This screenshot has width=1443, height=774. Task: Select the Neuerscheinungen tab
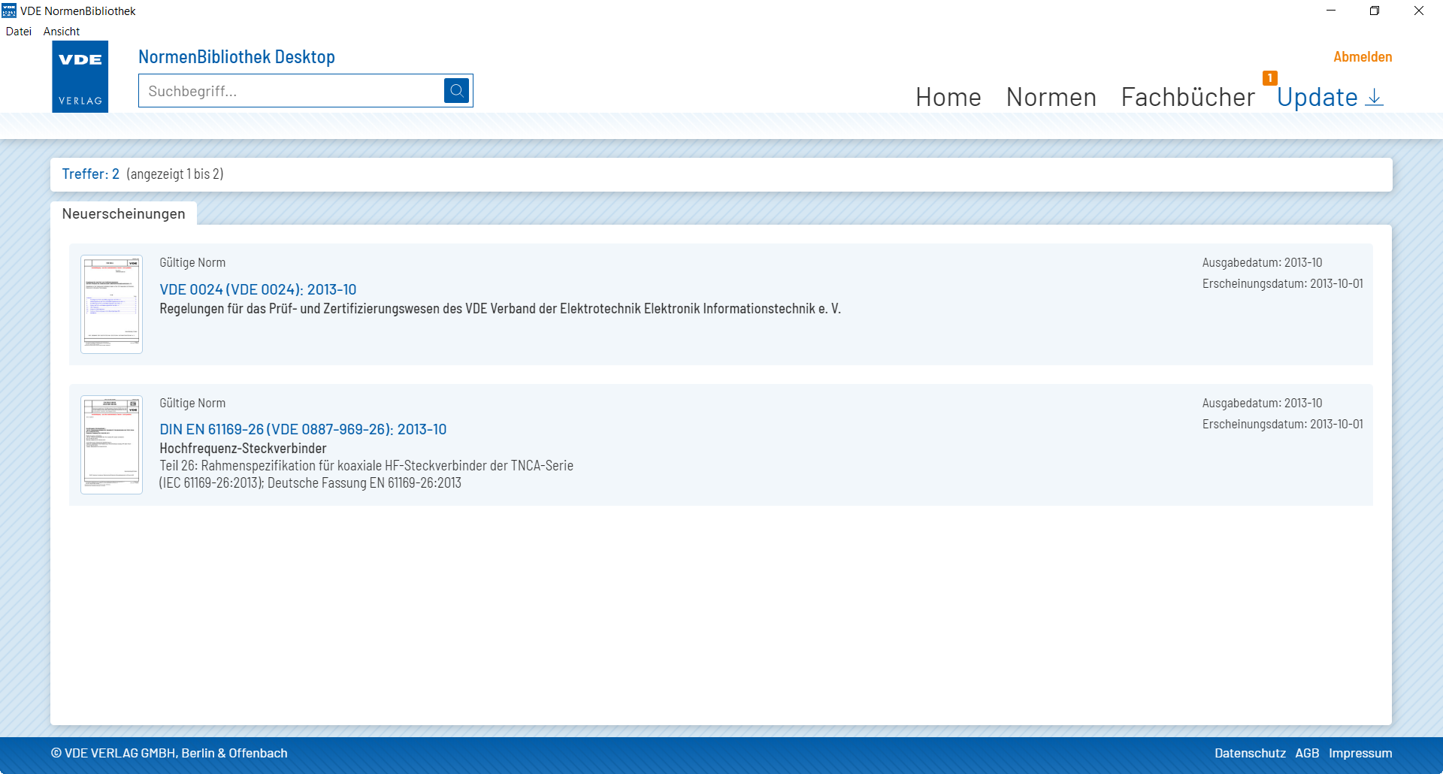tap(123, 213)
